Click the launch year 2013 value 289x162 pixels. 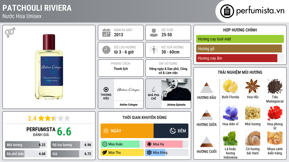[x=119, y=35]
